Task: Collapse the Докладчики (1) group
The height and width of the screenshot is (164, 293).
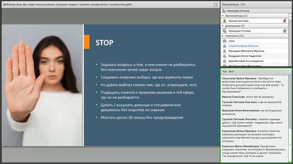Action: click(223, 26)
